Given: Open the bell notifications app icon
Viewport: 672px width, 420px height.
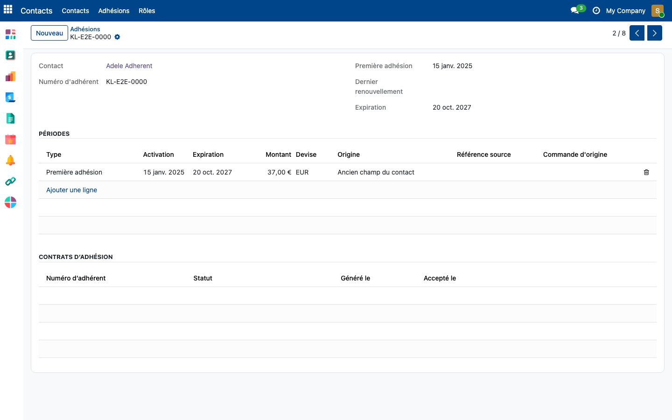Looking at the screenshot, I should (10, 160).
